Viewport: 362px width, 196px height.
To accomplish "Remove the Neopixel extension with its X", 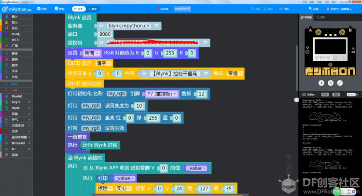I will coord(29,143).
